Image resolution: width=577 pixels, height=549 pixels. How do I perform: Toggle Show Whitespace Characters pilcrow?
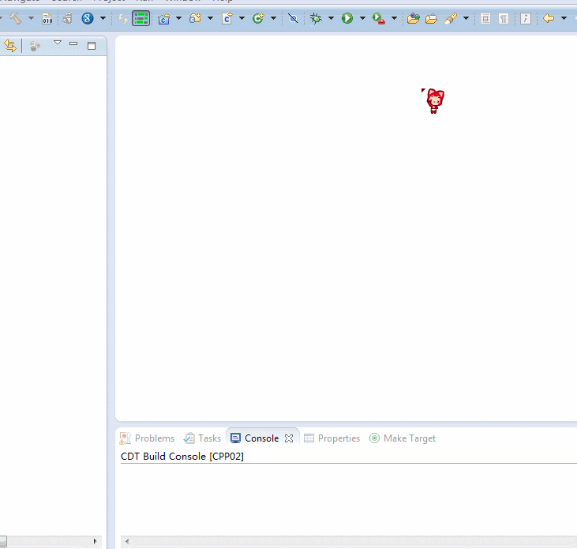point(504,18)
